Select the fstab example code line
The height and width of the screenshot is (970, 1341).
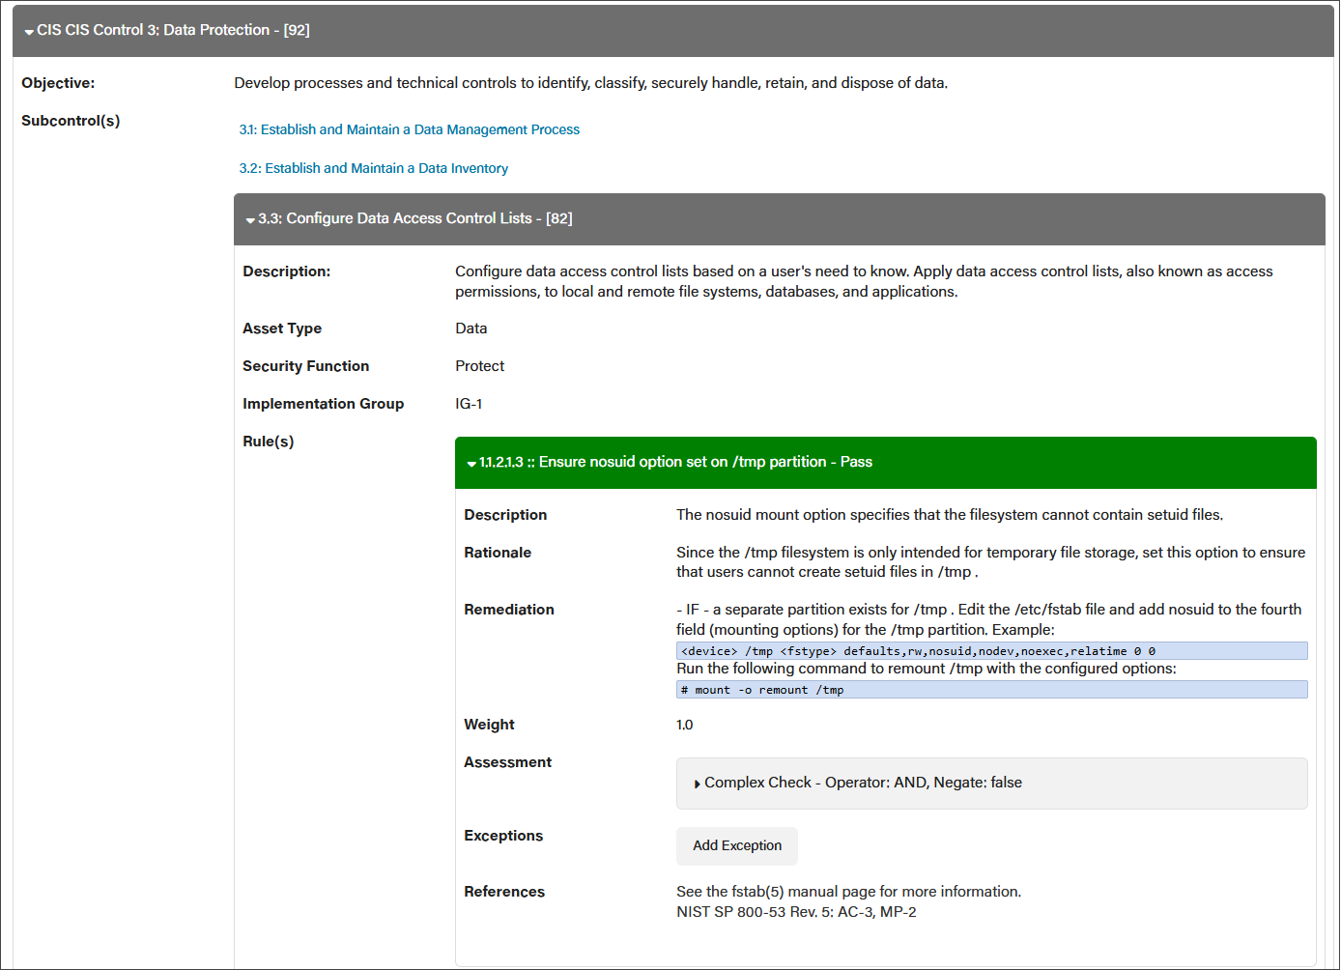coord(991,650)
